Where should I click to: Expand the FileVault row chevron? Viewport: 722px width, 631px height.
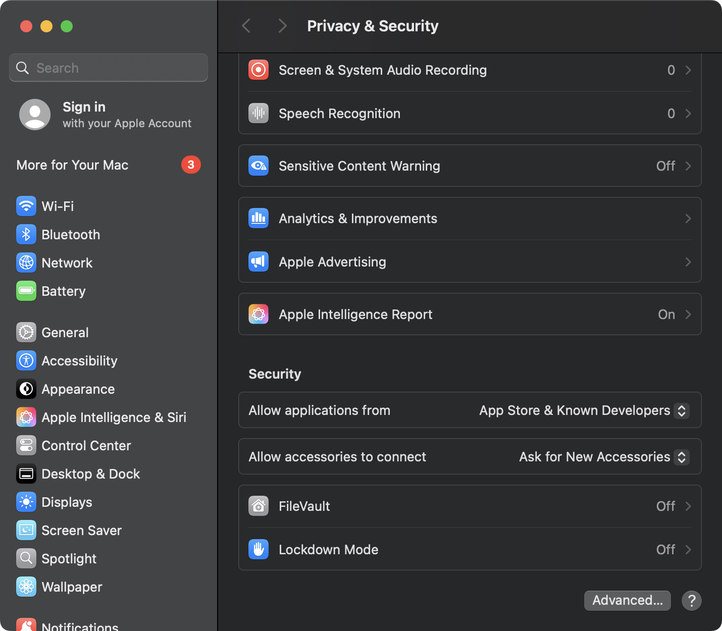pyautogui.click(x=688, y=506)
